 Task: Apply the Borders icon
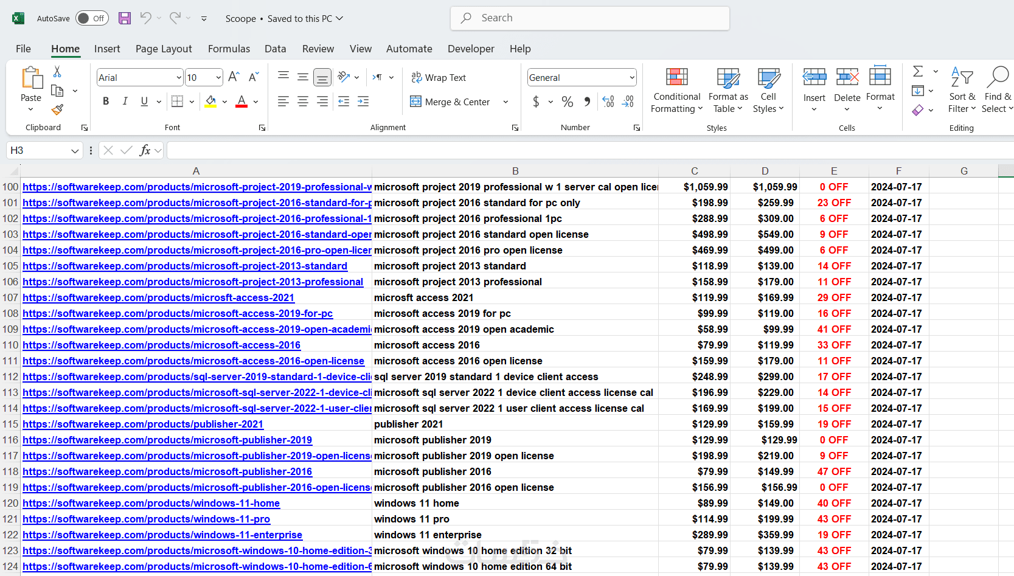(x=177, y=102)
